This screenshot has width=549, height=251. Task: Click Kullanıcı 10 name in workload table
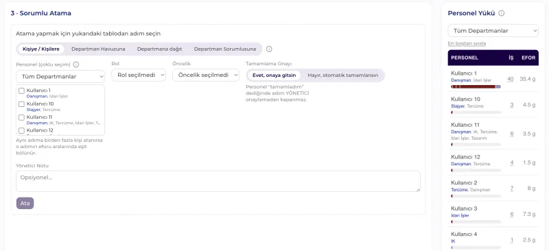tap(465, 99)
